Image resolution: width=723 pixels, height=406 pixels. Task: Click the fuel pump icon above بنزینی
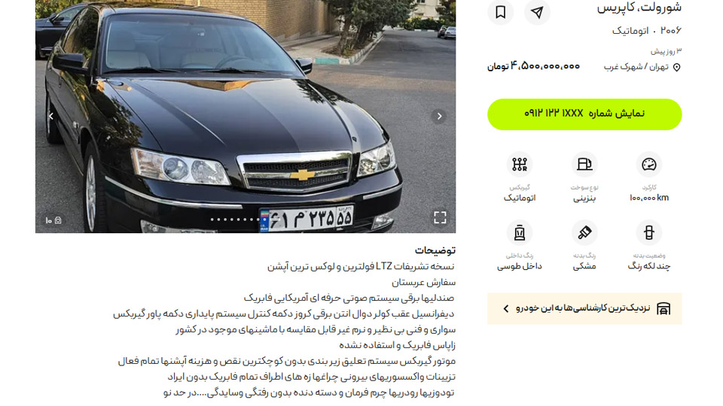[584, 165]
